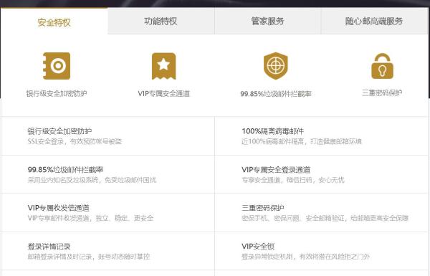Open the 随心邮高端服务 tab

pos(374,21)
